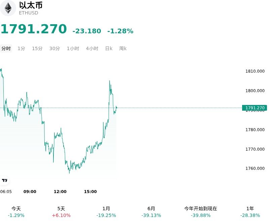This screenshot has width=269, height=222.
Task: Click the 12:00 time axis marker
Action: tap(60, 191)
